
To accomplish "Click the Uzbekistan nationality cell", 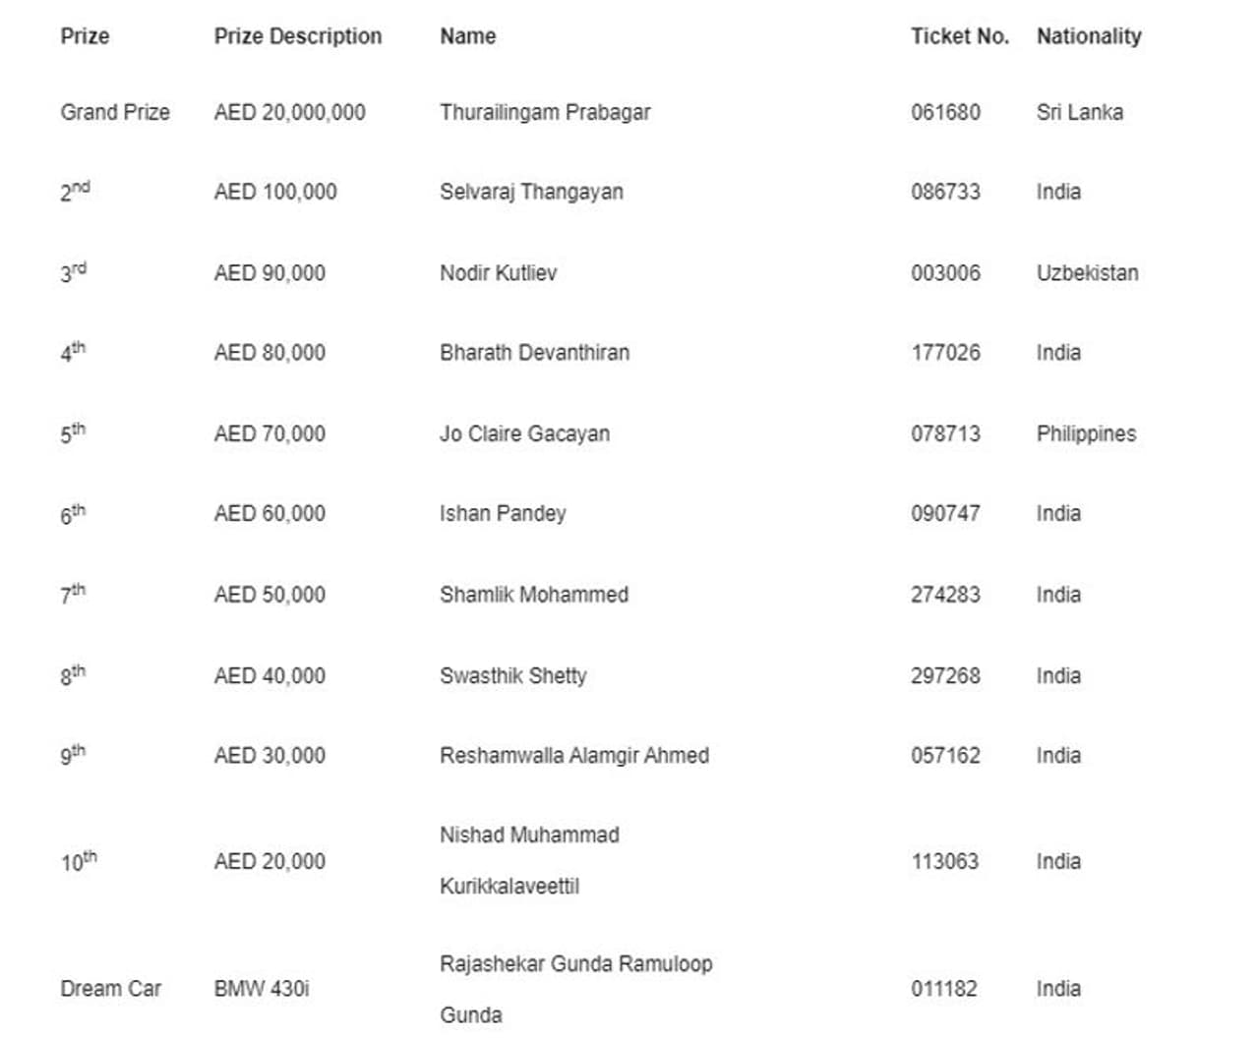I will tap(1086, 273).
